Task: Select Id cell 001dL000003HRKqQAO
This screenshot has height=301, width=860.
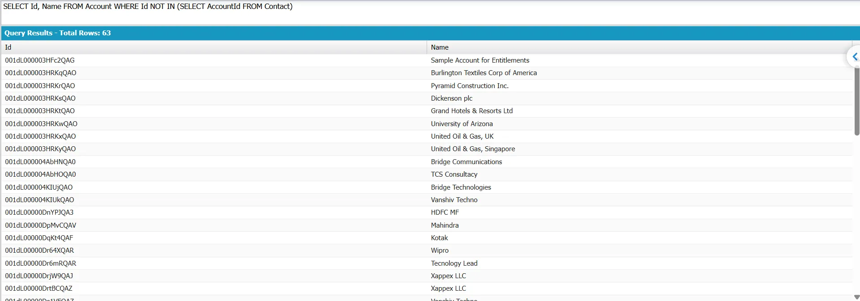Action: pyautogui.click(x=41, y=73)
